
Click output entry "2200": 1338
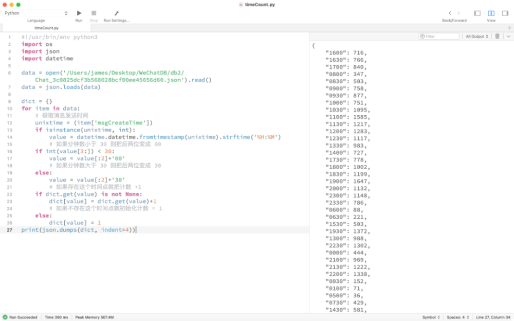347,274
